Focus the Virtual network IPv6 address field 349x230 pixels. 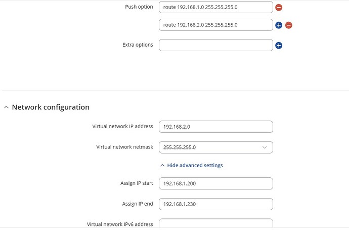(x=216, y=223)
